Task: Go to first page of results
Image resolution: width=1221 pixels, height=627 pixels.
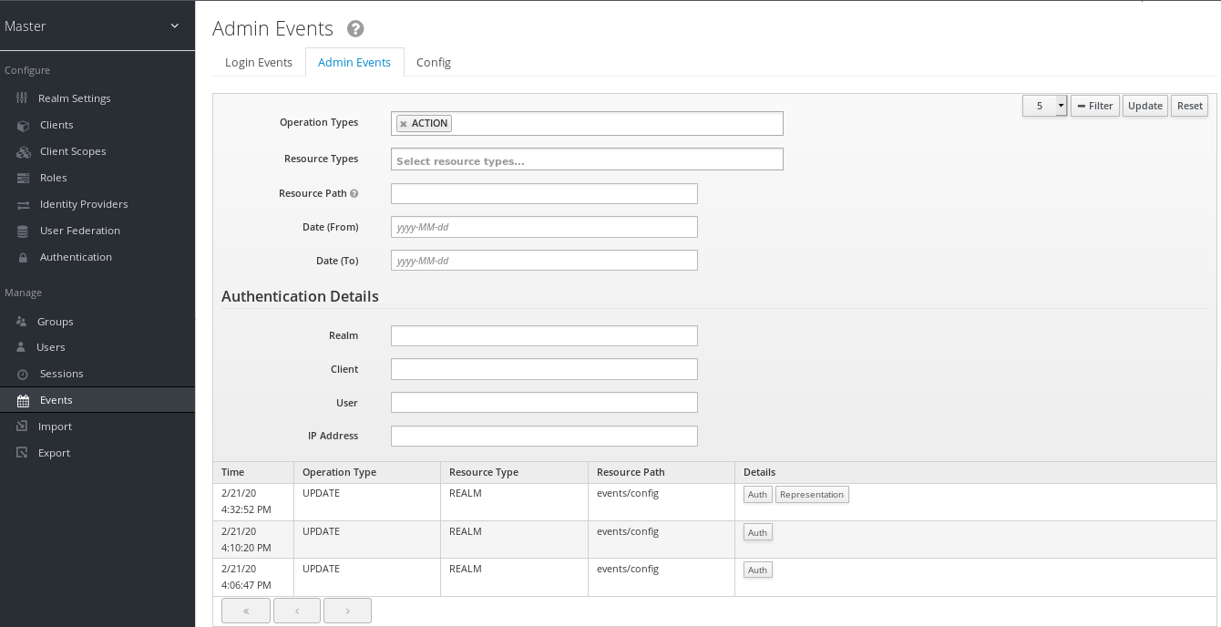Action: [x=246, y=611]
